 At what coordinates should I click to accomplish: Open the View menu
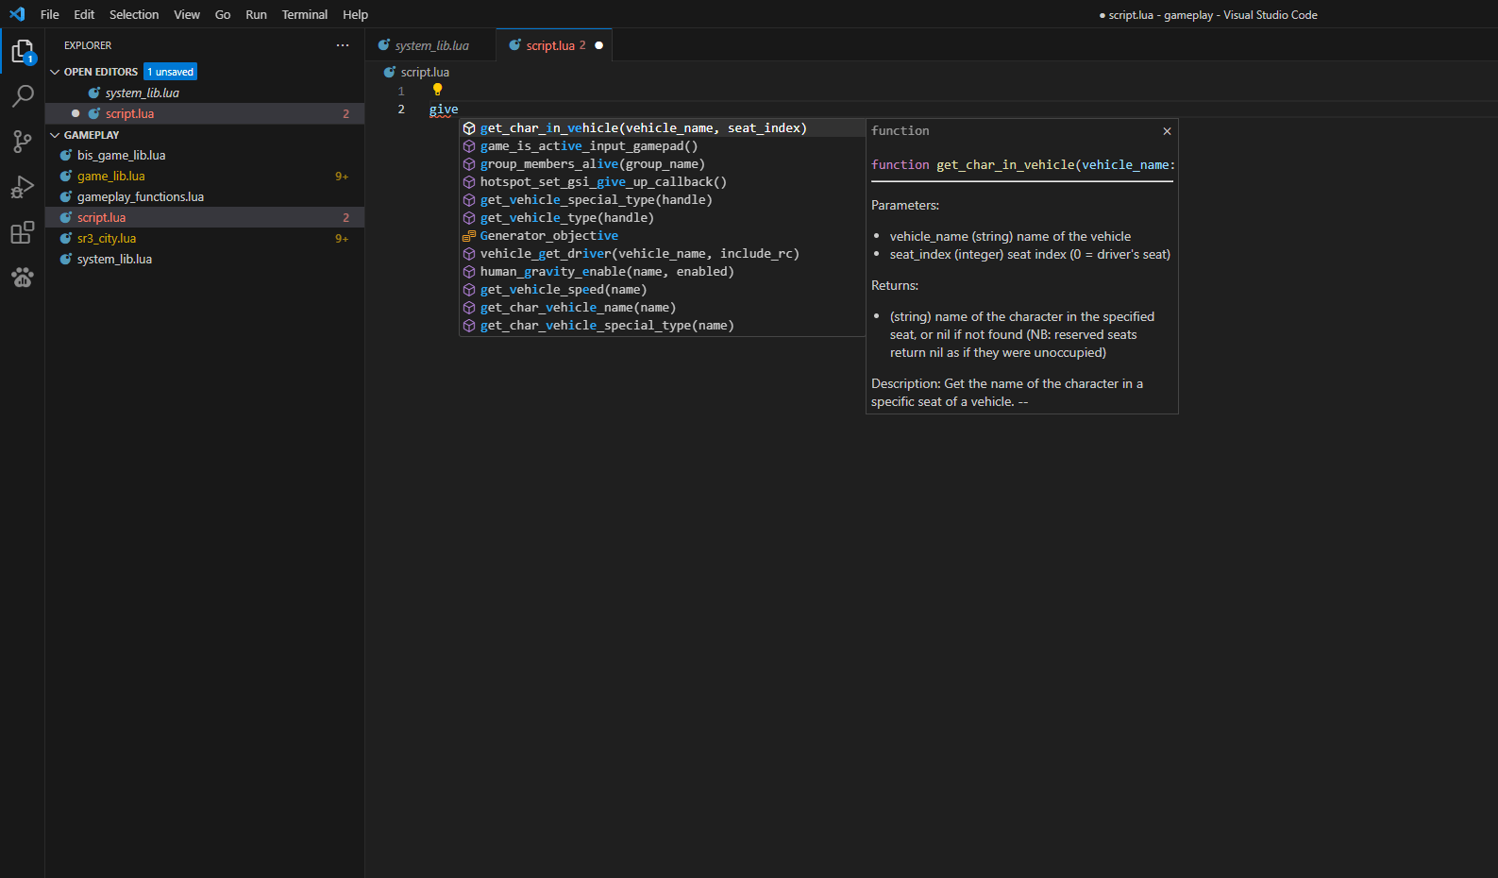click(187, 14)
